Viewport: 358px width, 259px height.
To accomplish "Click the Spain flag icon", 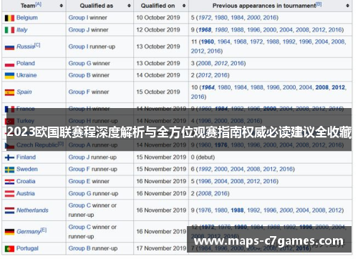I will coord(9,92).
